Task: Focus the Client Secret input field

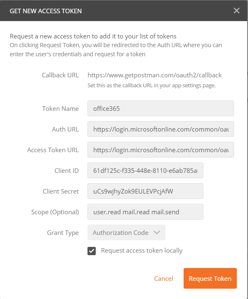Action: coord(145,191)
